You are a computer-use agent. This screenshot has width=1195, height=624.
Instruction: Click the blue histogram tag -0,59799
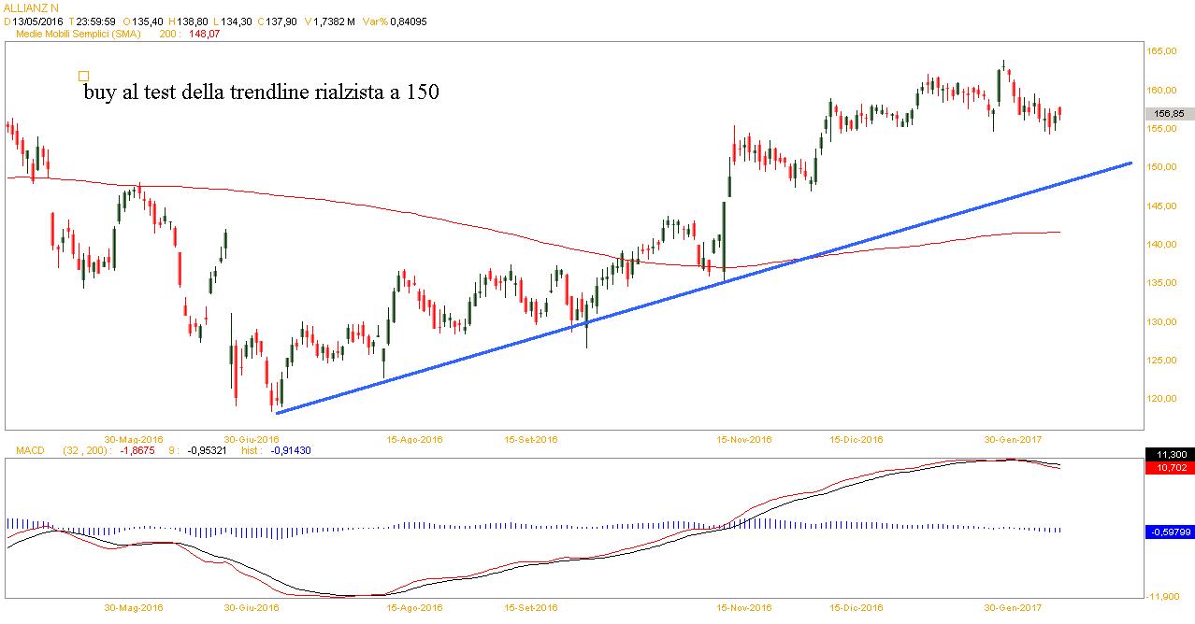tap(1169, 532)
